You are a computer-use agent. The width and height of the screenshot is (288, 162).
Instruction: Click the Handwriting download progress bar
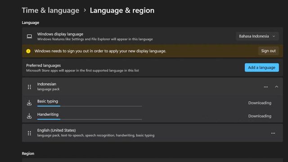tap(90, 119)
